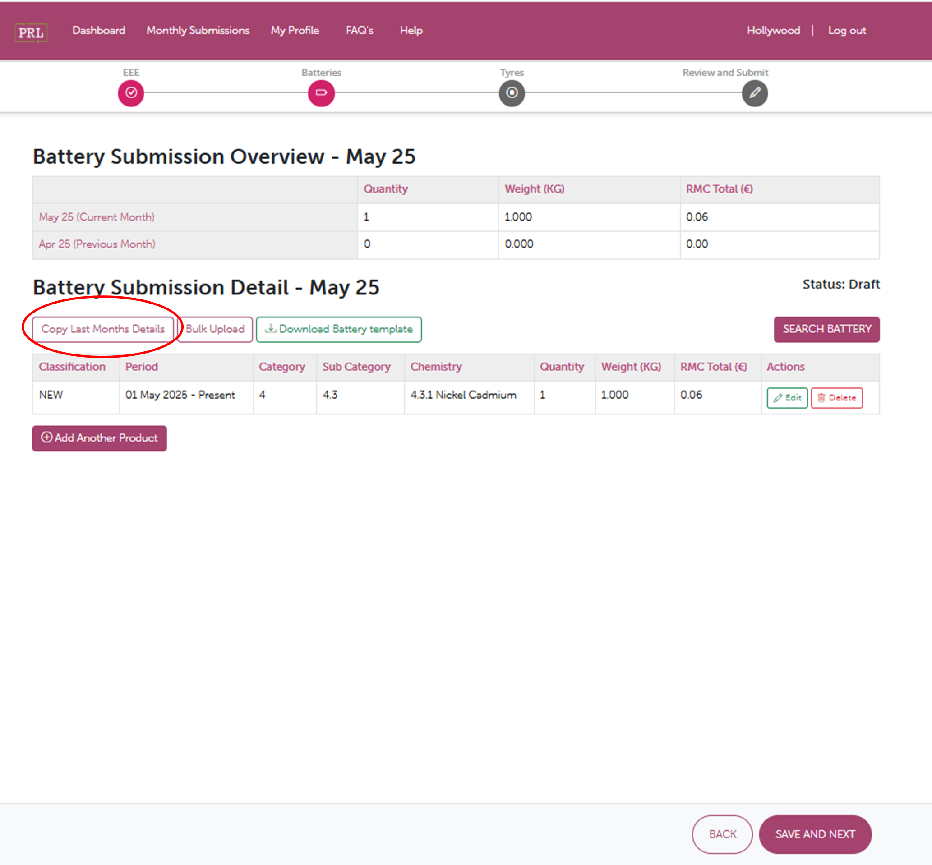Click the plus icon on Add Another Product
932x865 pixels.
(46, 438)
